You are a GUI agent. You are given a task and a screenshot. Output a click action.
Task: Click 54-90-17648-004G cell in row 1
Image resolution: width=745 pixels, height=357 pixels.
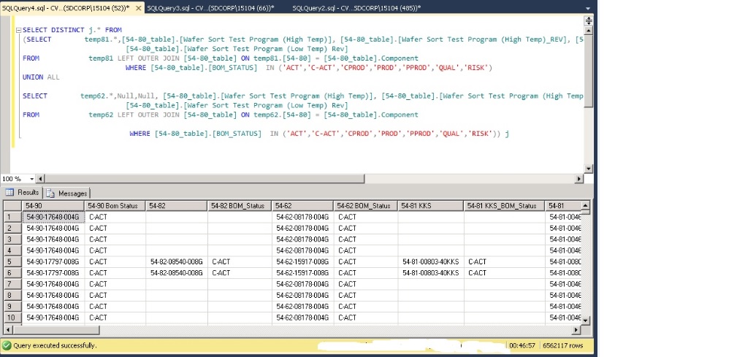pos(53,217)
